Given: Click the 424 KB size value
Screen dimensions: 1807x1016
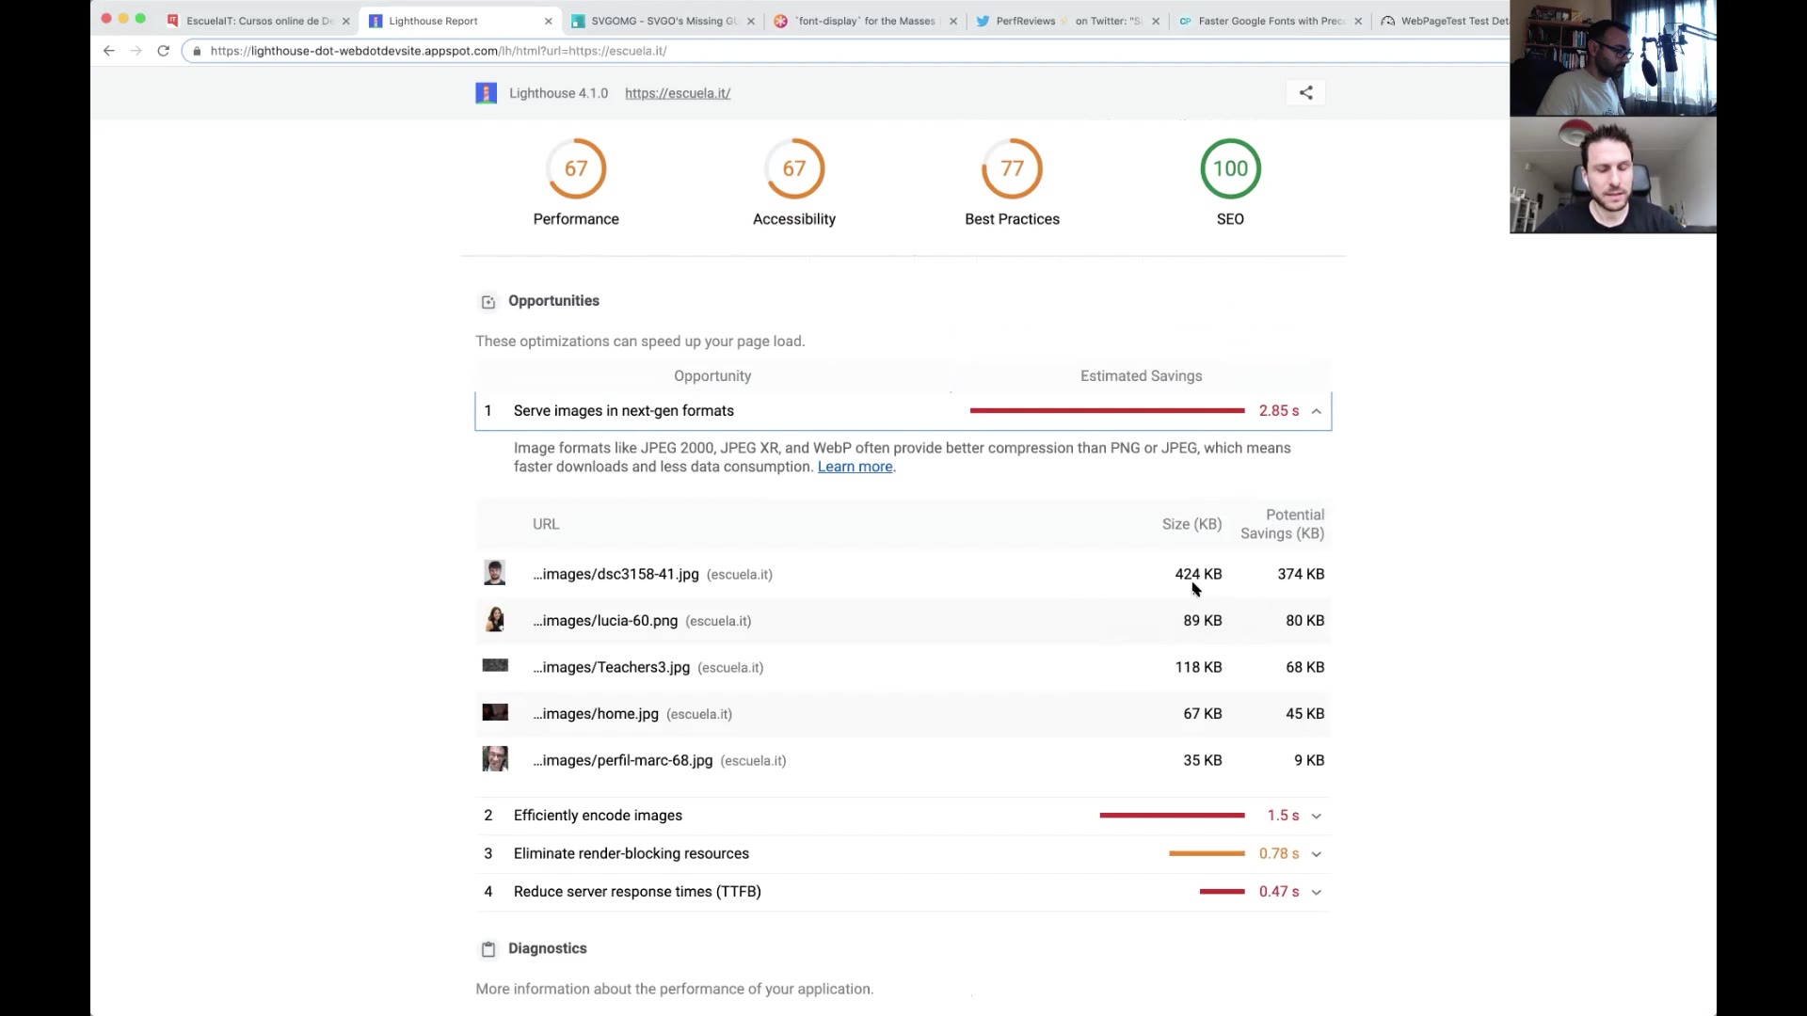Looking at the screenshot, I should point(1198,574).
